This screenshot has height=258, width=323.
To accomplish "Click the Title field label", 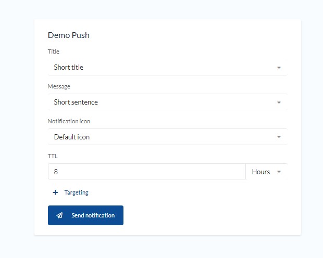I will pyautogui.click(x=53, y=51).
